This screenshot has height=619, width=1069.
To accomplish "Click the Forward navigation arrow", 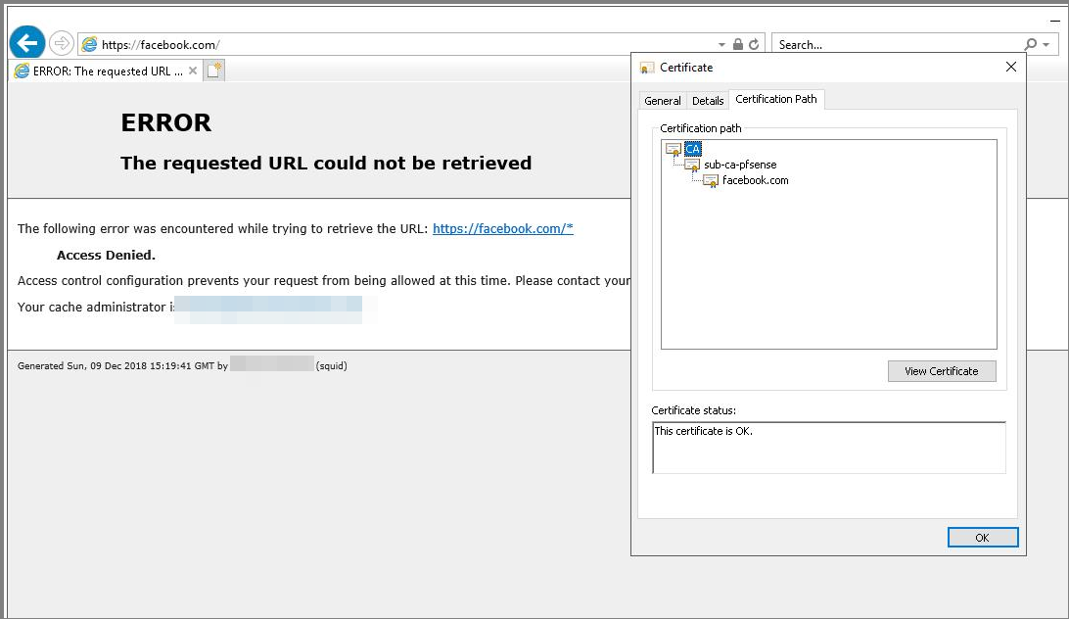I will pyautogui.click(x=62, y=44).
